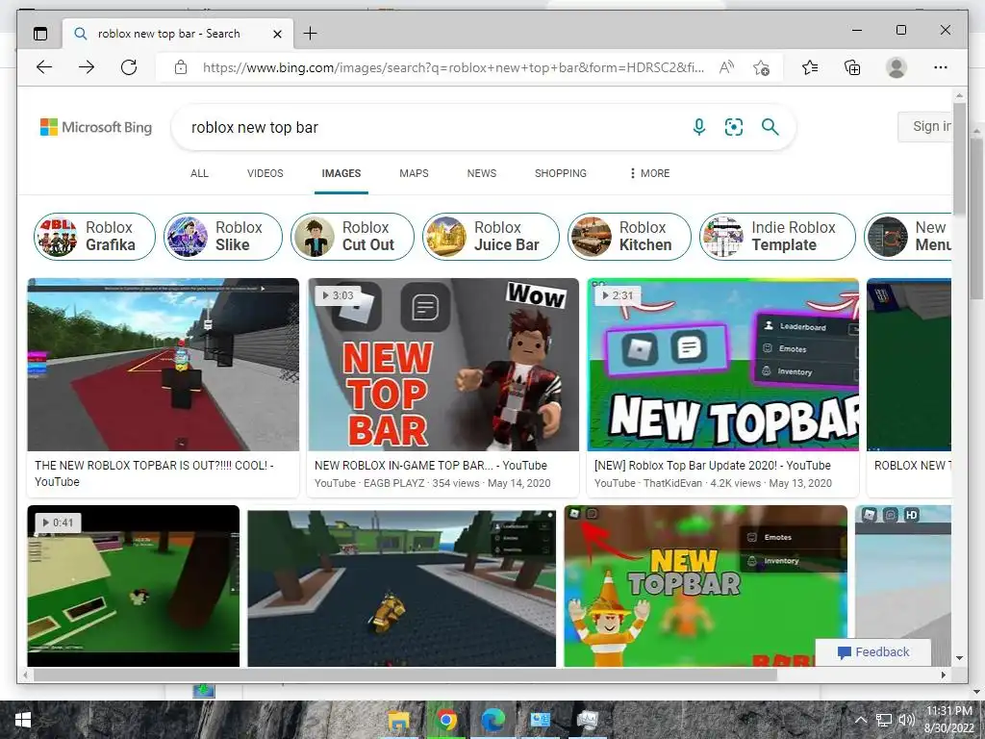Click the vertical scrollbar down arrow
985x739 pixels.
tap(959, 658)
